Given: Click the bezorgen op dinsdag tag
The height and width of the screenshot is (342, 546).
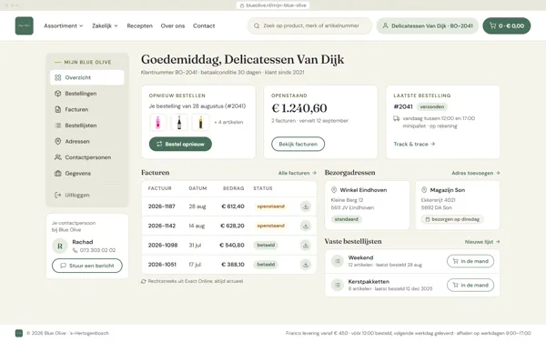Looking at the screenshot, I should 452,219.
